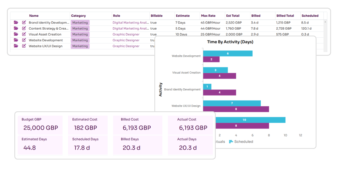Open Digital Marketing Analyst role link in Brand Identity row
The width and height of the screenshot is (338, 175).
click(x=131, y=23)
